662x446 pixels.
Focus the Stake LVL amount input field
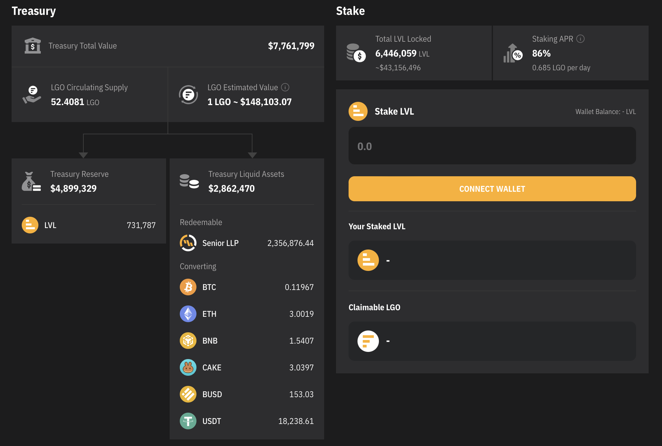(x=492, y=146)
